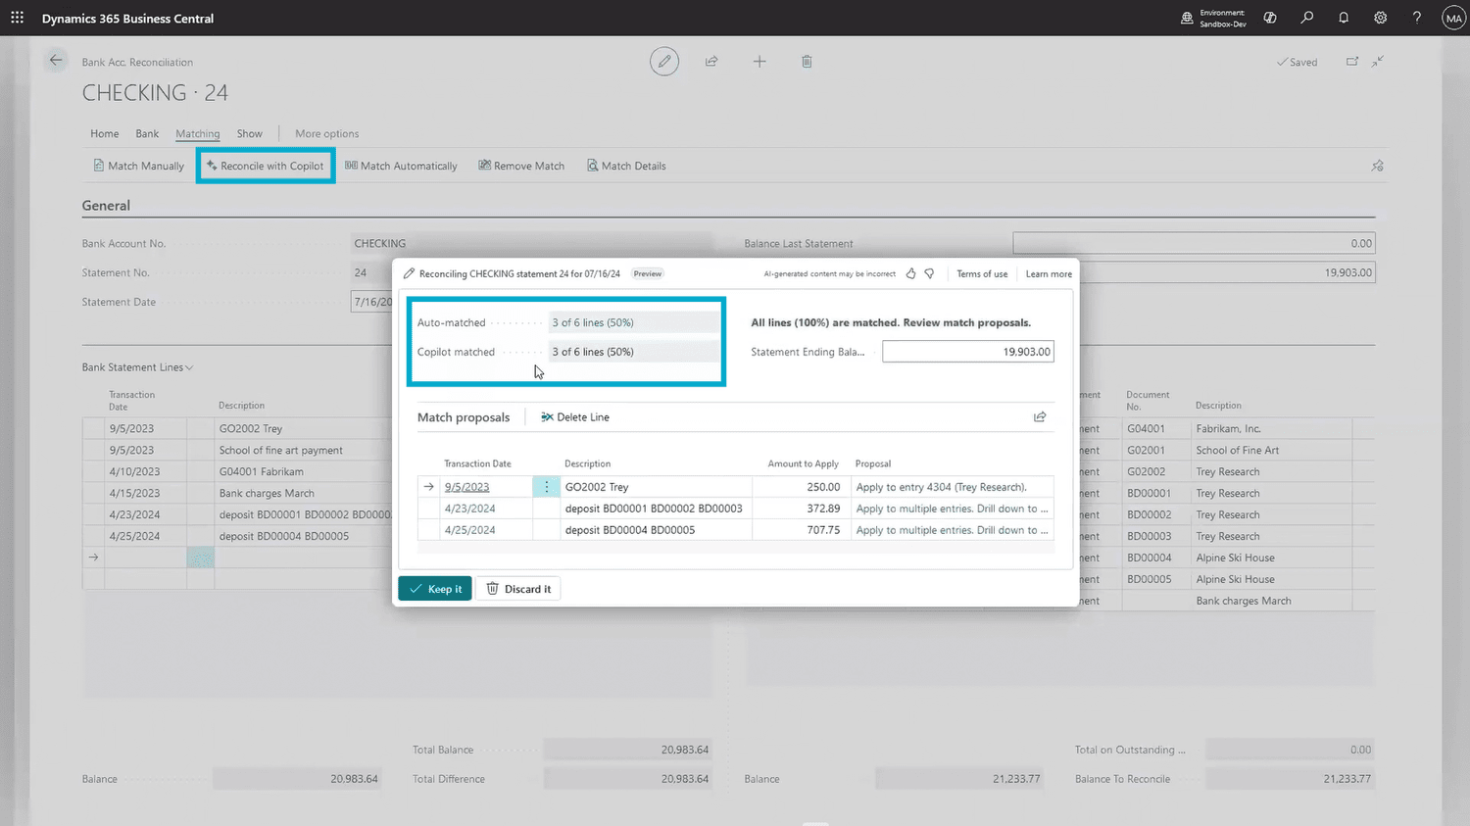Open the More options menu

[326, 133]
